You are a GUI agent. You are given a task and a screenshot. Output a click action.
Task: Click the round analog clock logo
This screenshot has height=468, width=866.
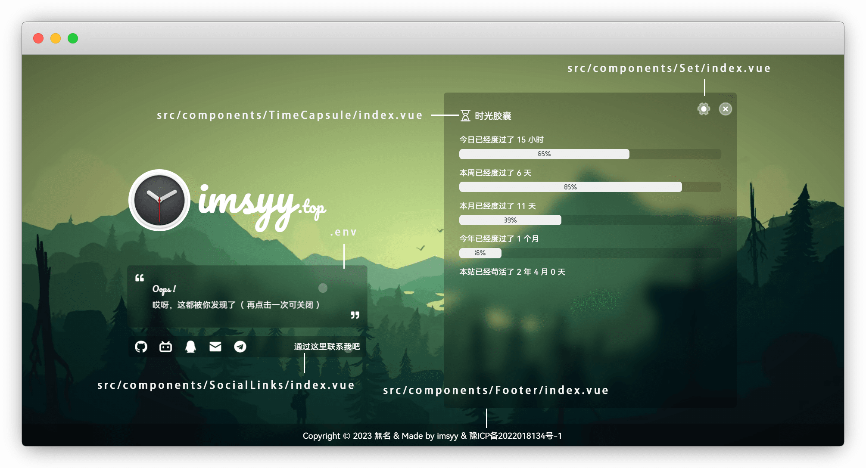tap(159, 200)
